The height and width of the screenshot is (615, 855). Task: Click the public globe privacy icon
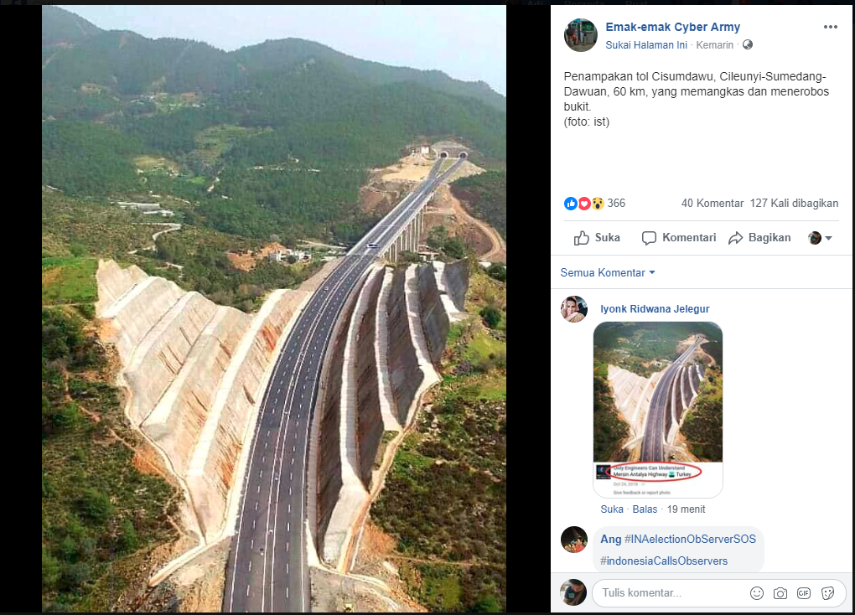pos(748,44)
